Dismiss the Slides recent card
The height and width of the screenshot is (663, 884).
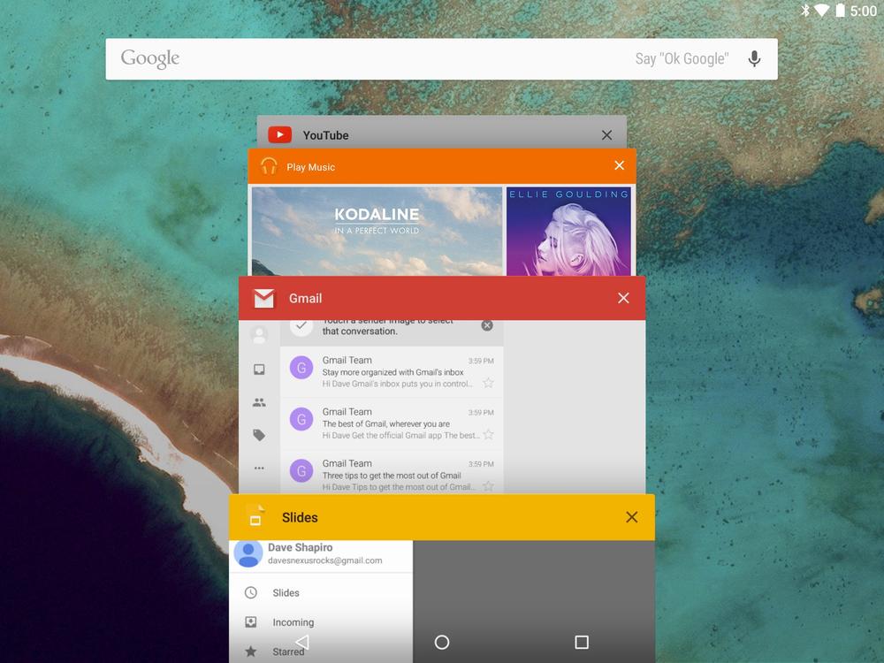632,517
